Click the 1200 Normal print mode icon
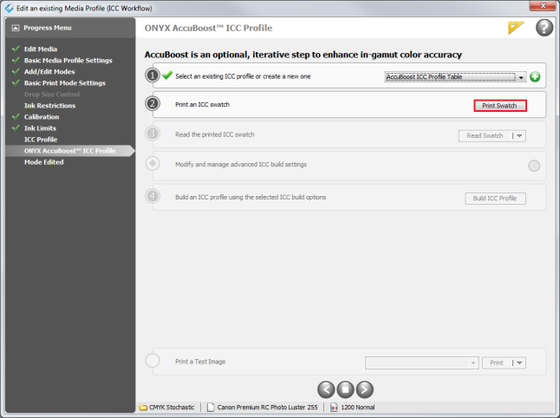 334,408
